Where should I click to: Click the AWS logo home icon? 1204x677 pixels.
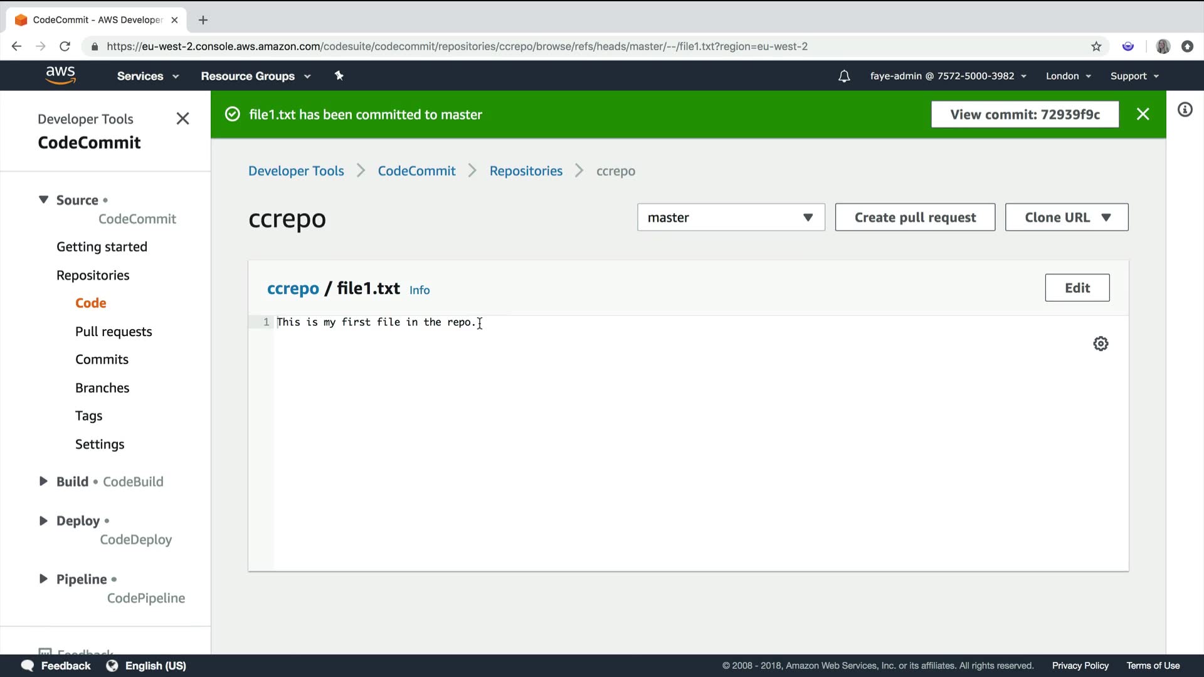tap(60, 75)
